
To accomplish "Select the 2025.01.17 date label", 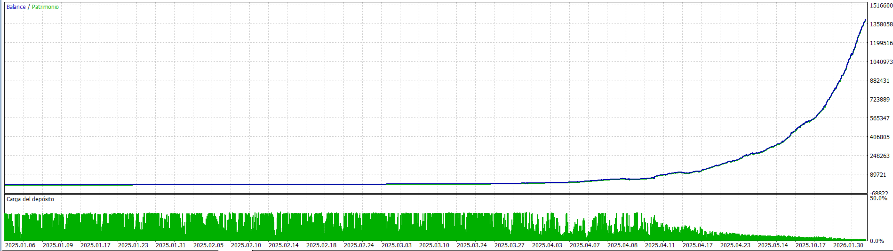I will (96, 245).
